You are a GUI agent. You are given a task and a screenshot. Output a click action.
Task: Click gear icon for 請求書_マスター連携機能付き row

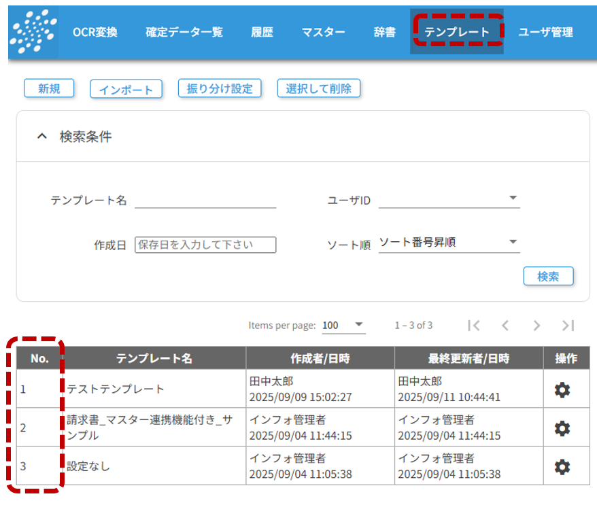pyautogui.click(x=562, y=428)
